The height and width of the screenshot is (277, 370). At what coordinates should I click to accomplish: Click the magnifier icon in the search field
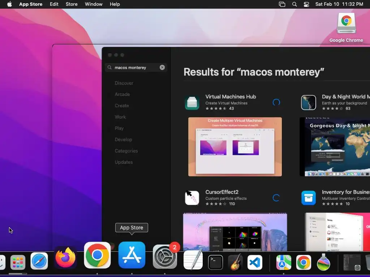click(109, 67)
